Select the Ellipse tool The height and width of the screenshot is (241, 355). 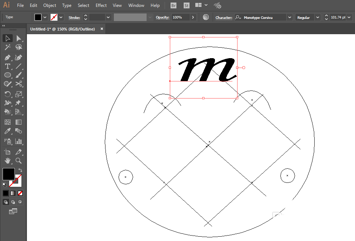click(8, 75)
